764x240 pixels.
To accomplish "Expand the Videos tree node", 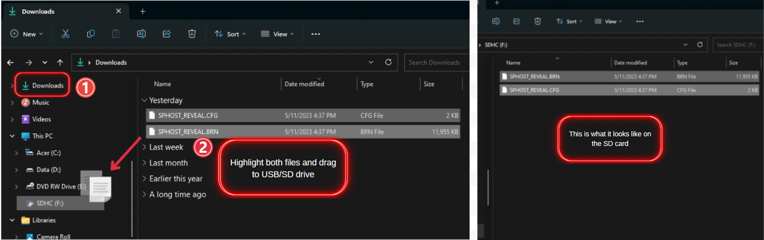I will (12, 120).
